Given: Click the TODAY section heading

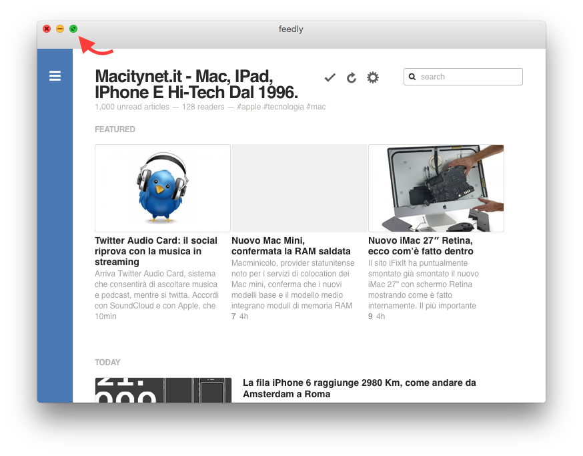Looking at the screenshot, I should coord(107,362).
